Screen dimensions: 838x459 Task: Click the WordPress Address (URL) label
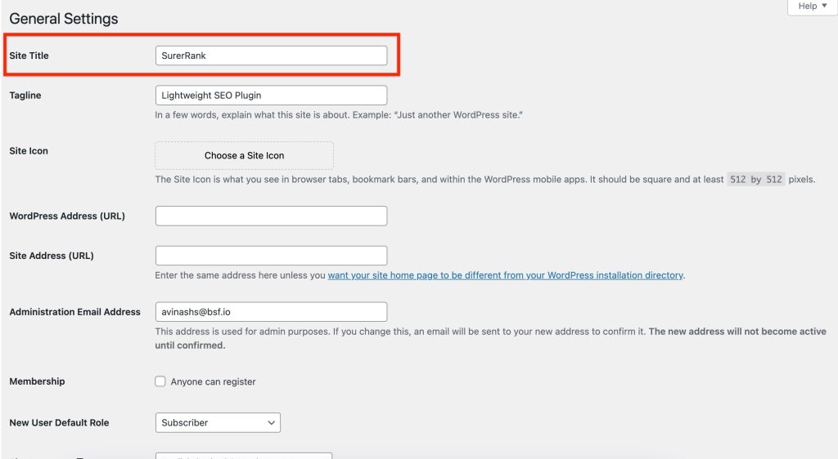67,216
